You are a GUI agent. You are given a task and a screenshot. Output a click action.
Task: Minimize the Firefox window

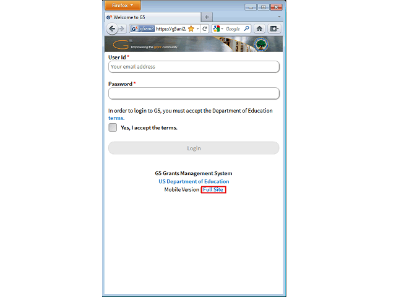pos(251,7)
